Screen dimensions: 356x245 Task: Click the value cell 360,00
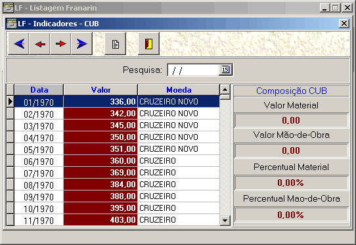100,160
